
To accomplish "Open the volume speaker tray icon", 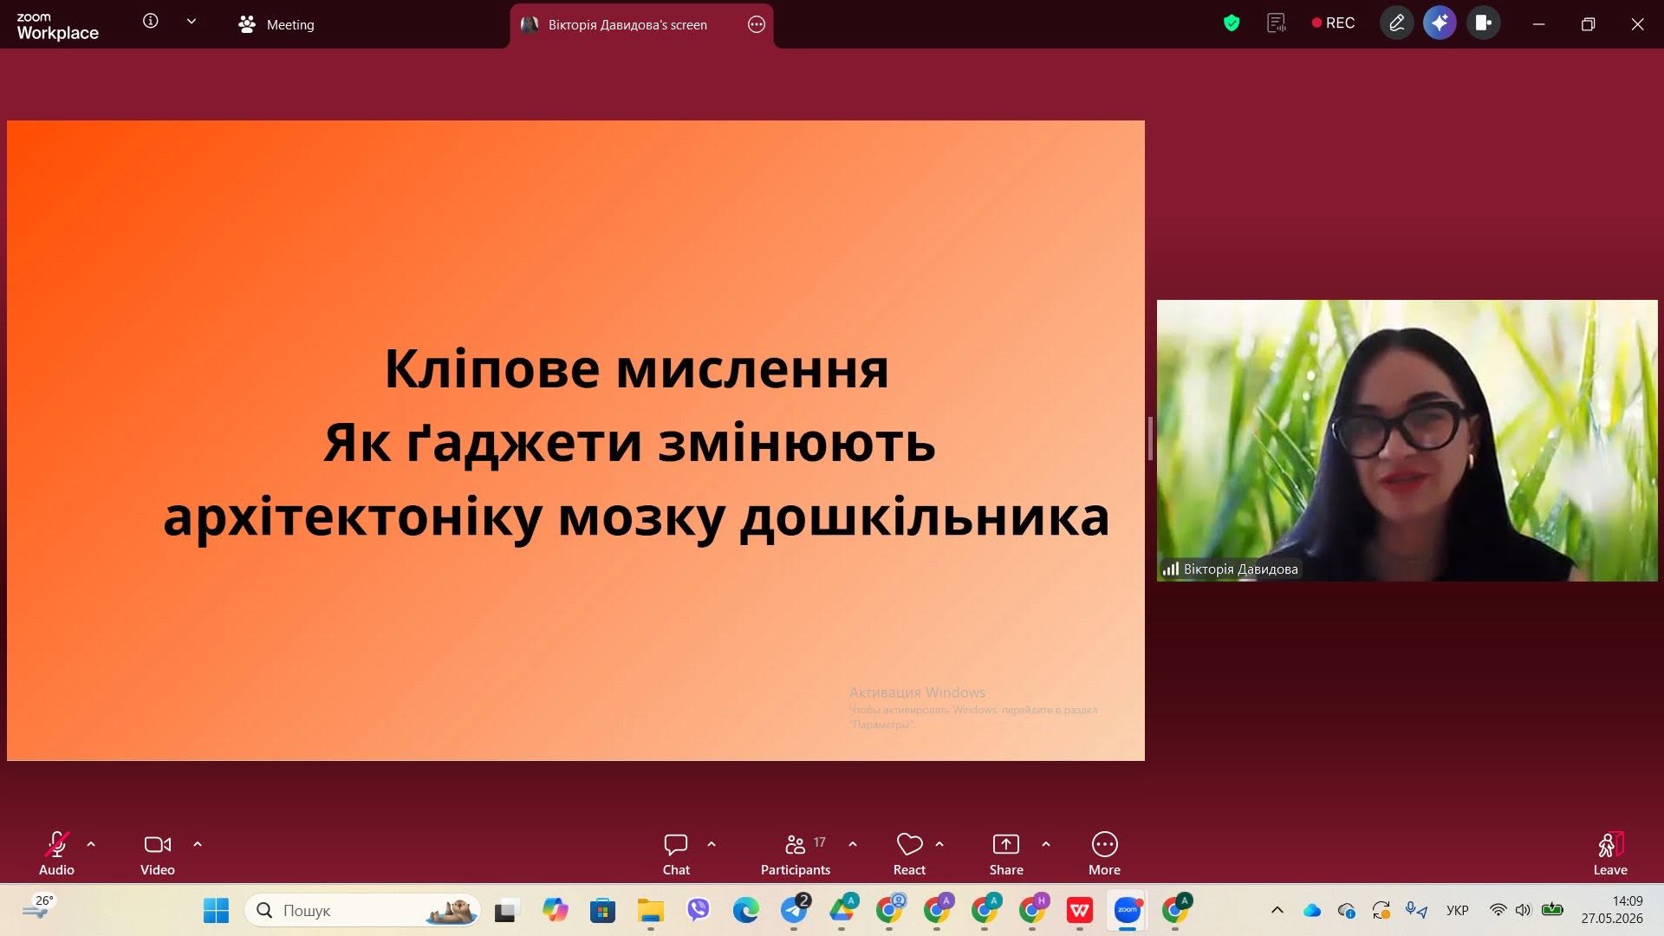I will tap(1523, 911).
